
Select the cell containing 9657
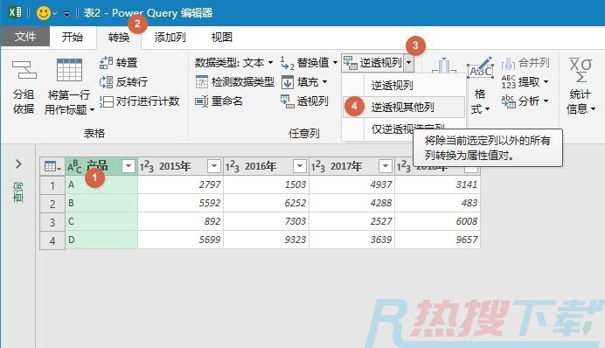coord(437,240)
